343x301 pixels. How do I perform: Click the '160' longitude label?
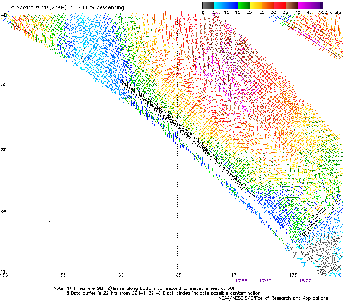pos(120,275)
